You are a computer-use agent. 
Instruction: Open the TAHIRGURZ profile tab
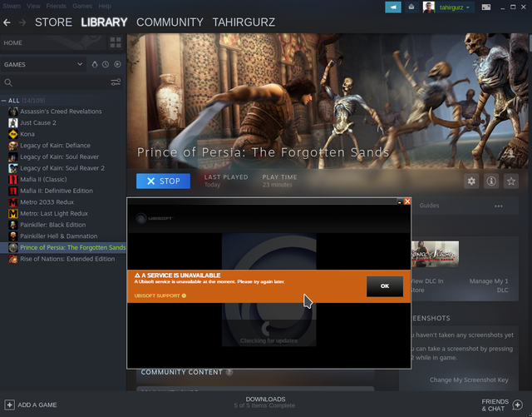point(244,22)
